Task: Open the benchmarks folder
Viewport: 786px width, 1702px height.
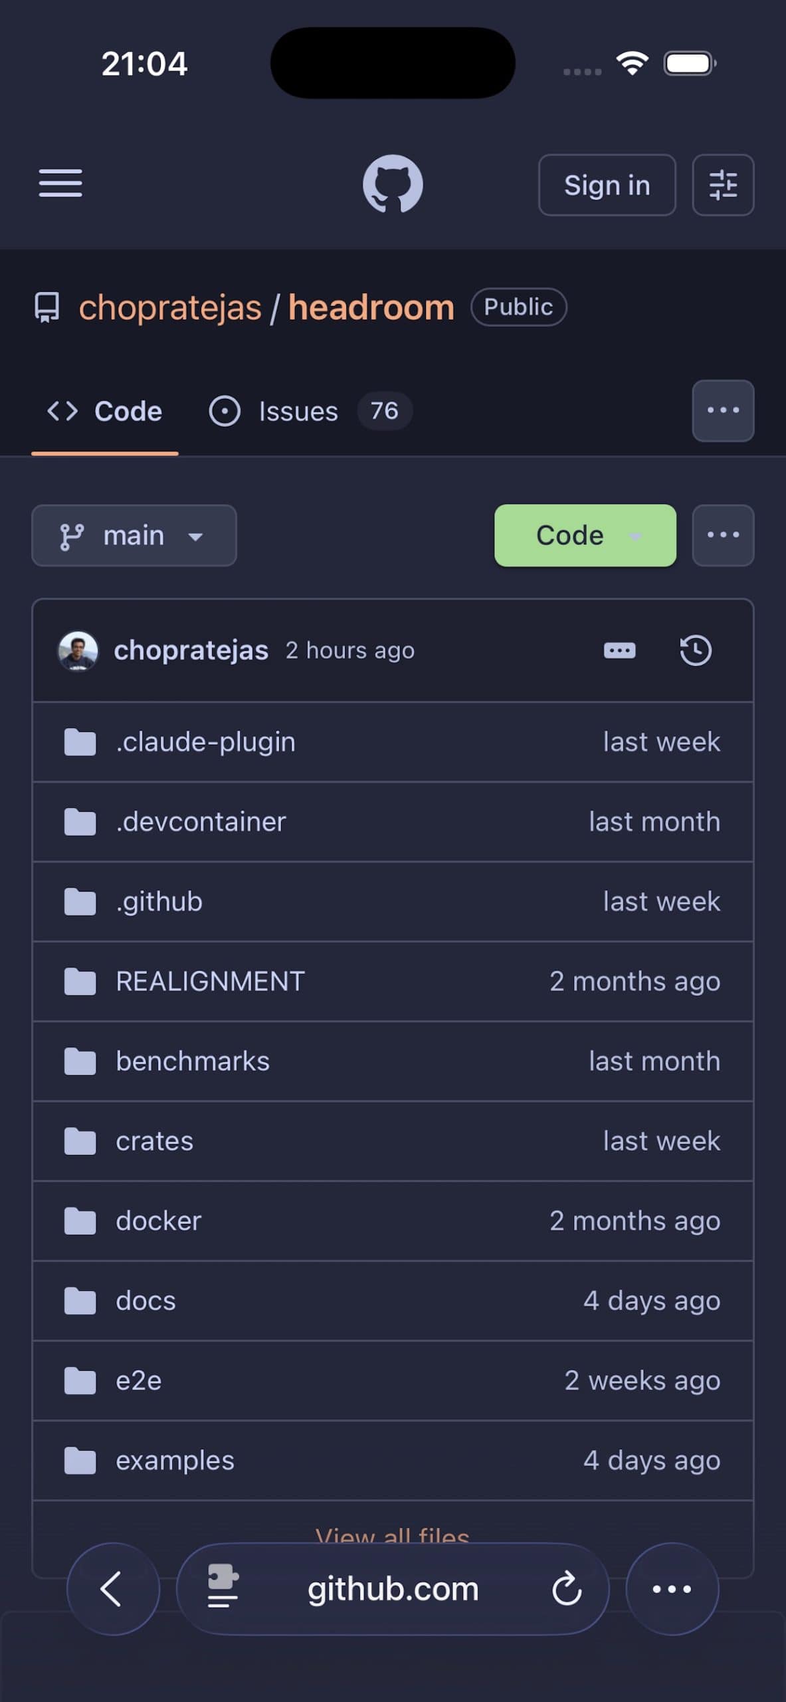Action: (193, 1061)
